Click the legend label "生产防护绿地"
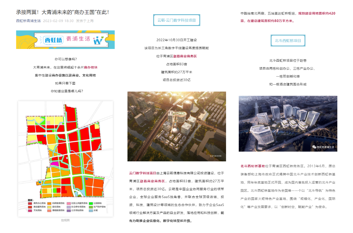 click(99, 207)
